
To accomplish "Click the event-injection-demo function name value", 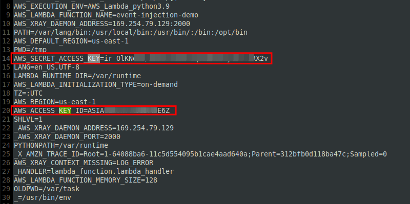I will tap(157, 15).
